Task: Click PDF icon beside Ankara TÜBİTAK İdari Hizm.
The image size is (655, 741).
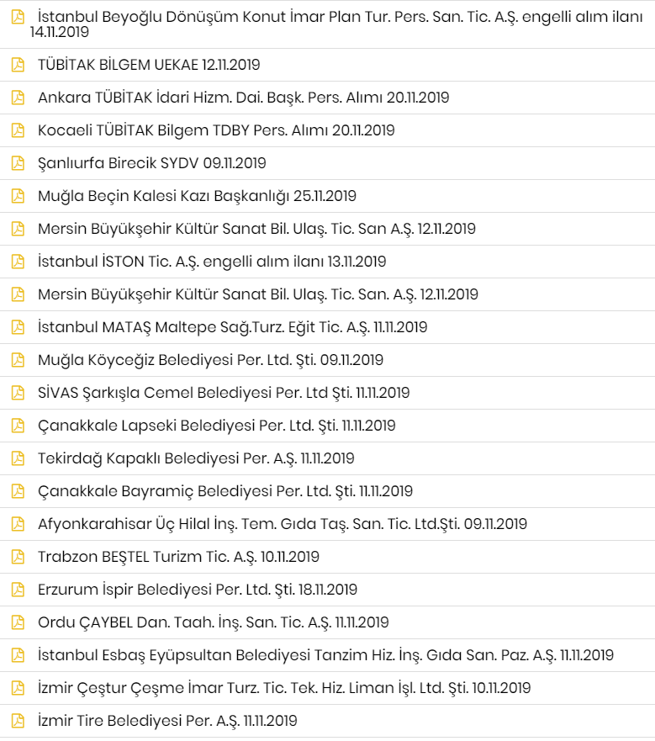Action: [x=18, y=97]
